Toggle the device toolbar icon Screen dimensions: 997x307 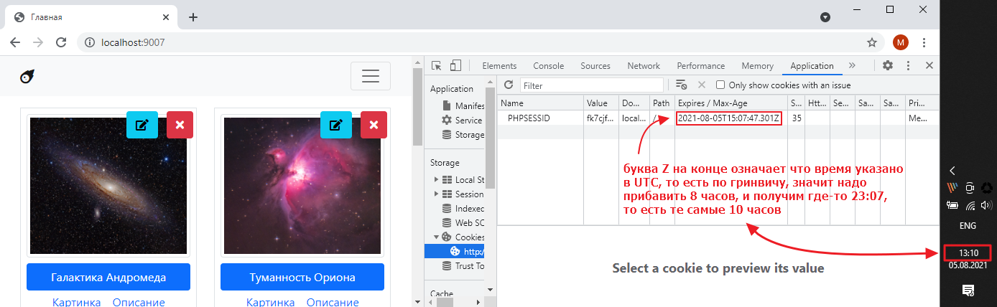(x=455, y=66)
